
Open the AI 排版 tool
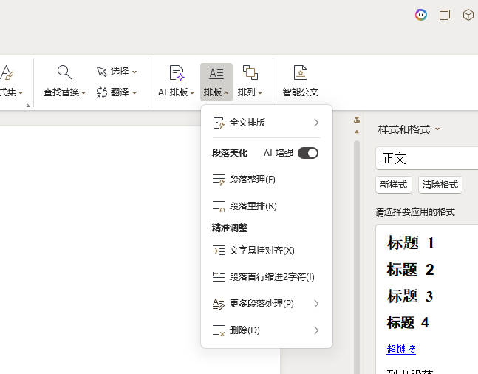coord(177,81)
